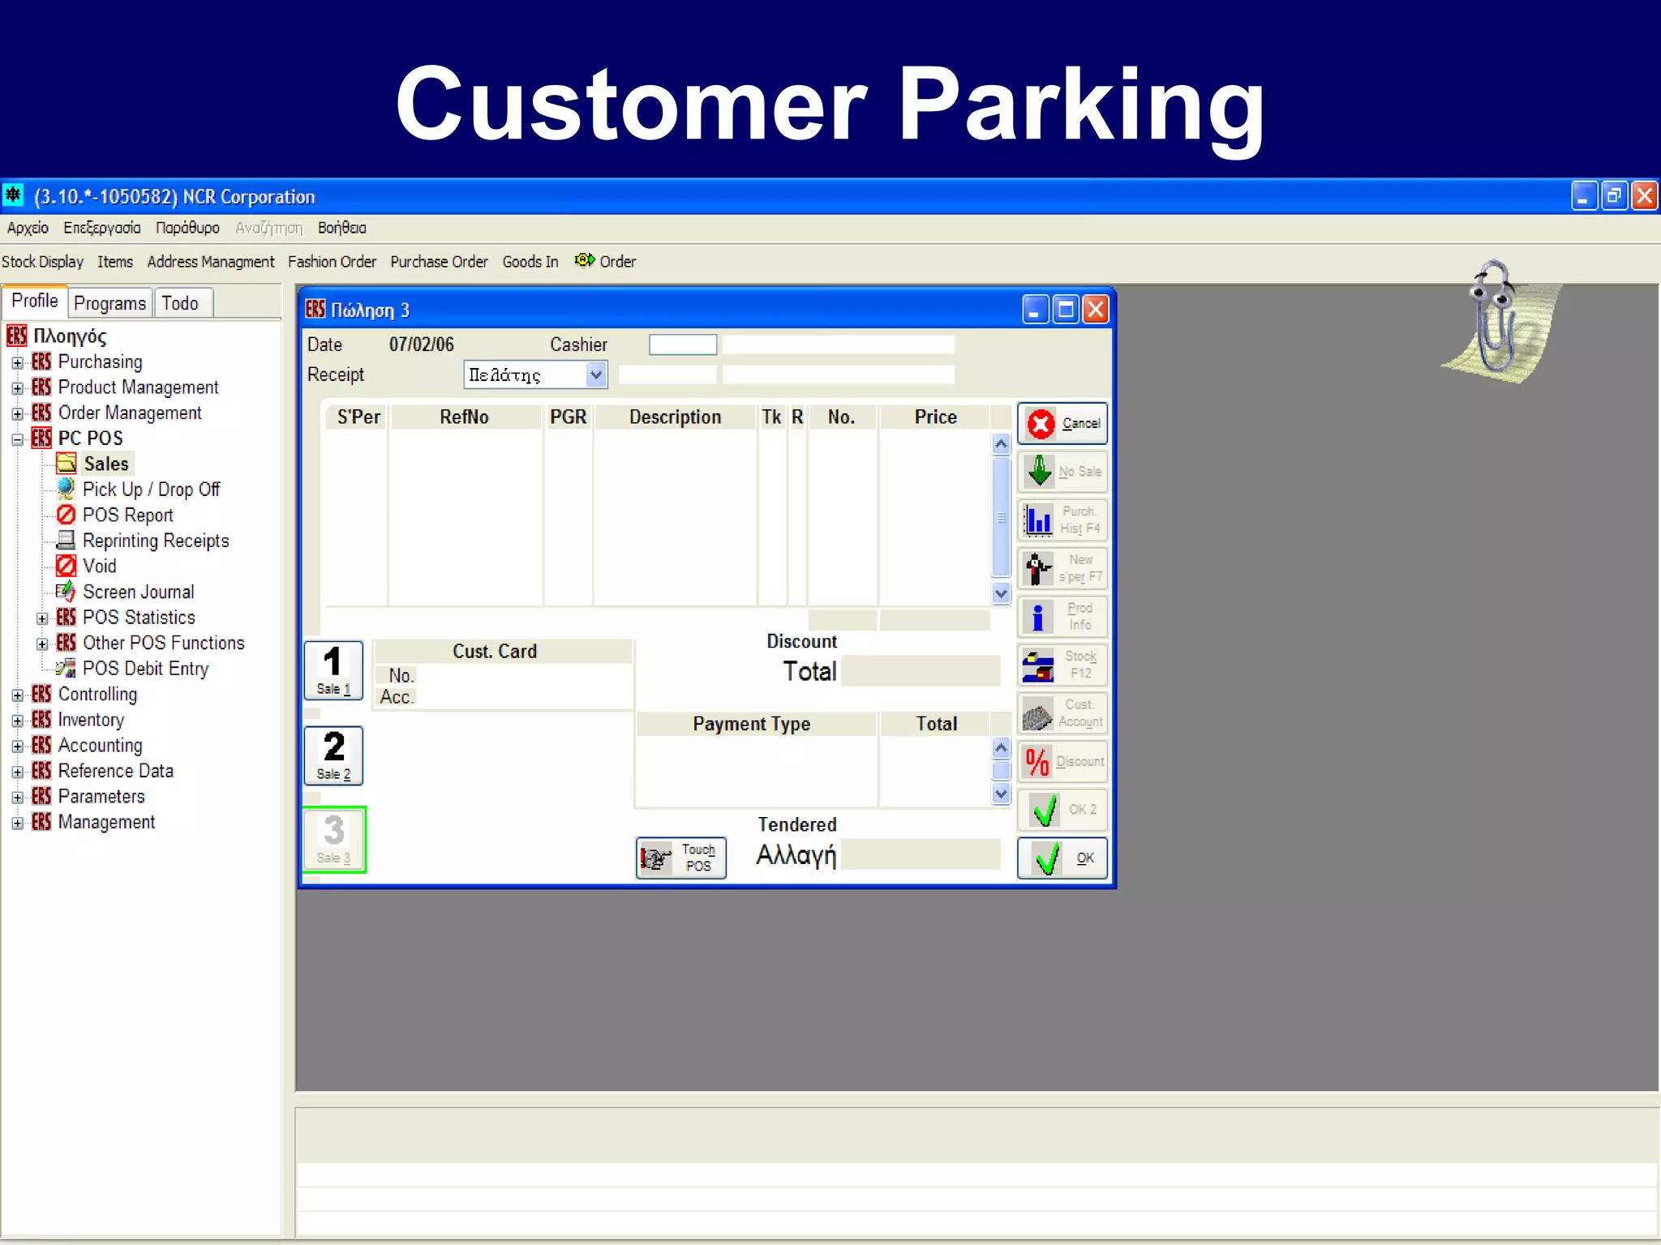Open the Receipt type dropdown
Image resolution: width=1661 pixels, height=1245 pixels.
pos(596,374)
